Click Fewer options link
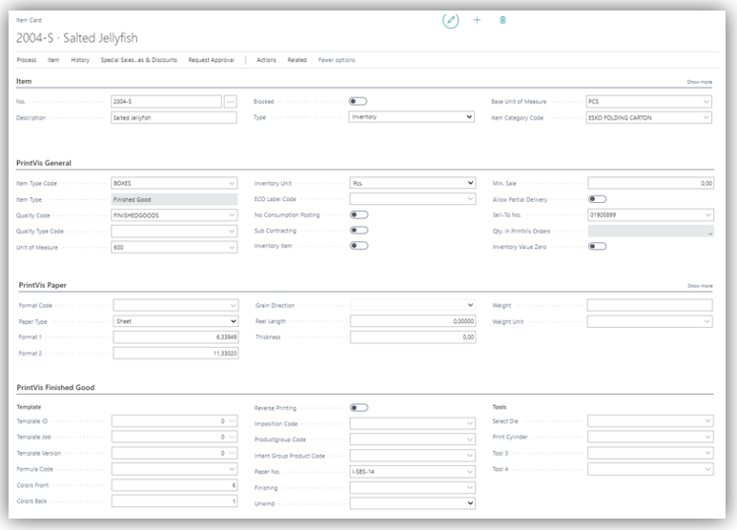This screenshot has height=530, width=737. (337, 60)
